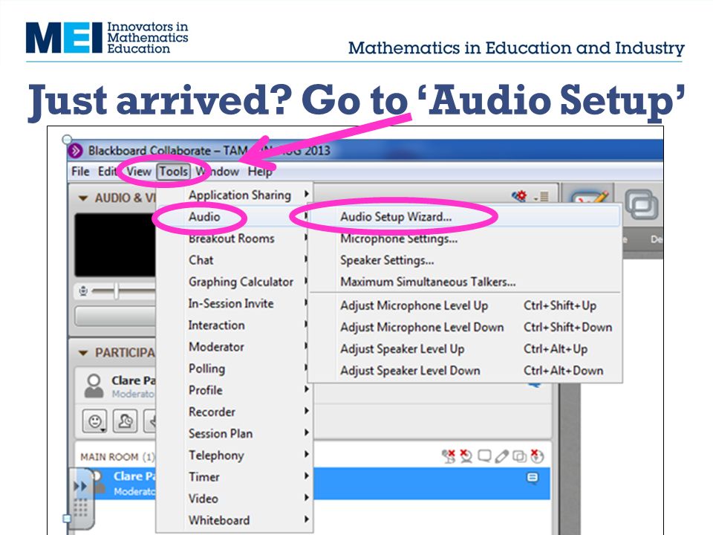
Task: Open the View menu
Action: (x=139, y=172)
